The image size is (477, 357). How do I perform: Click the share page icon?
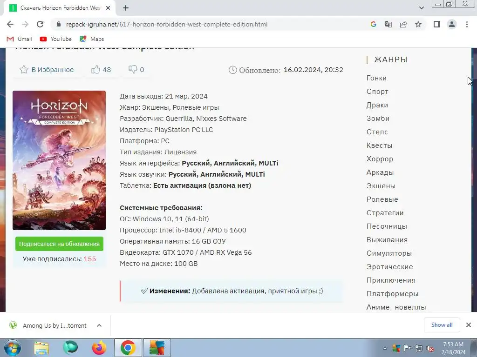pos(403,24)
